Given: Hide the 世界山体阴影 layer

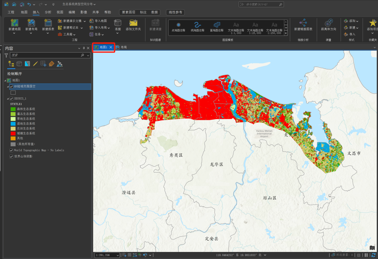Looking at the screenshot, I should (x=11, y=157).
